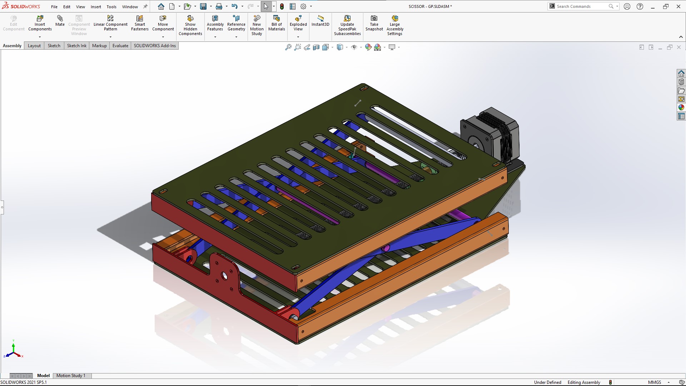686x386 pixels.
Task: Switch to the Evaluate tab
Action: pyautogui.click(x=120, y=46)
